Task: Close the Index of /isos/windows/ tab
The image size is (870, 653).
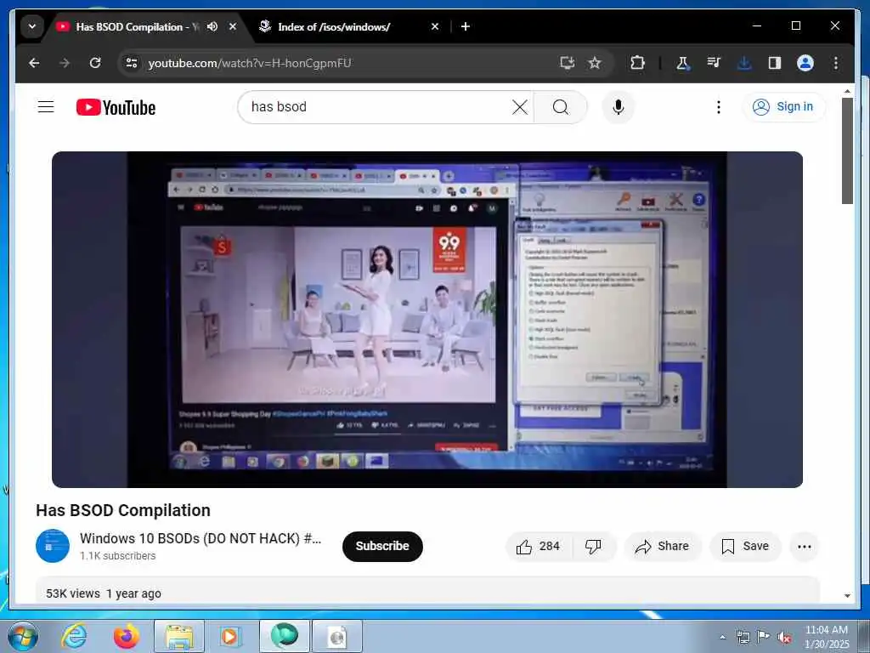Action: pos(435,26)
